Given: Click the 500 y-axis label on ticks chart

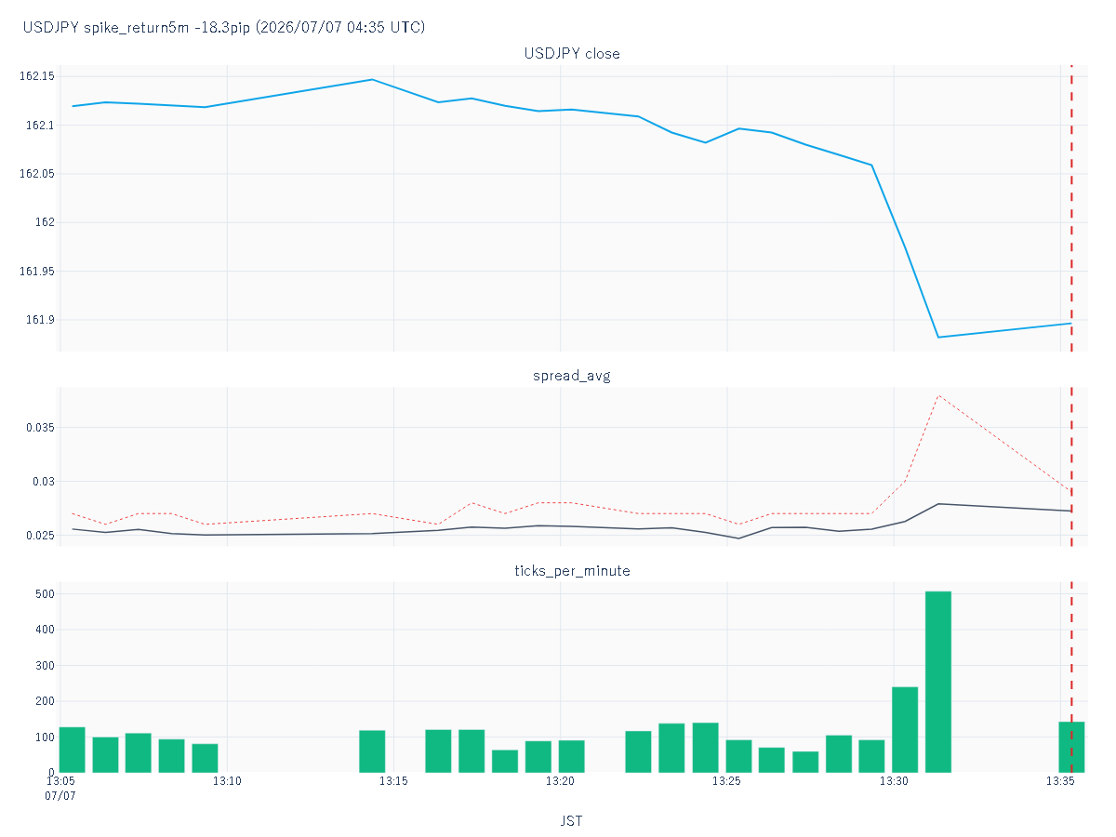Looking at the screenshot, I should coord(46,593).
